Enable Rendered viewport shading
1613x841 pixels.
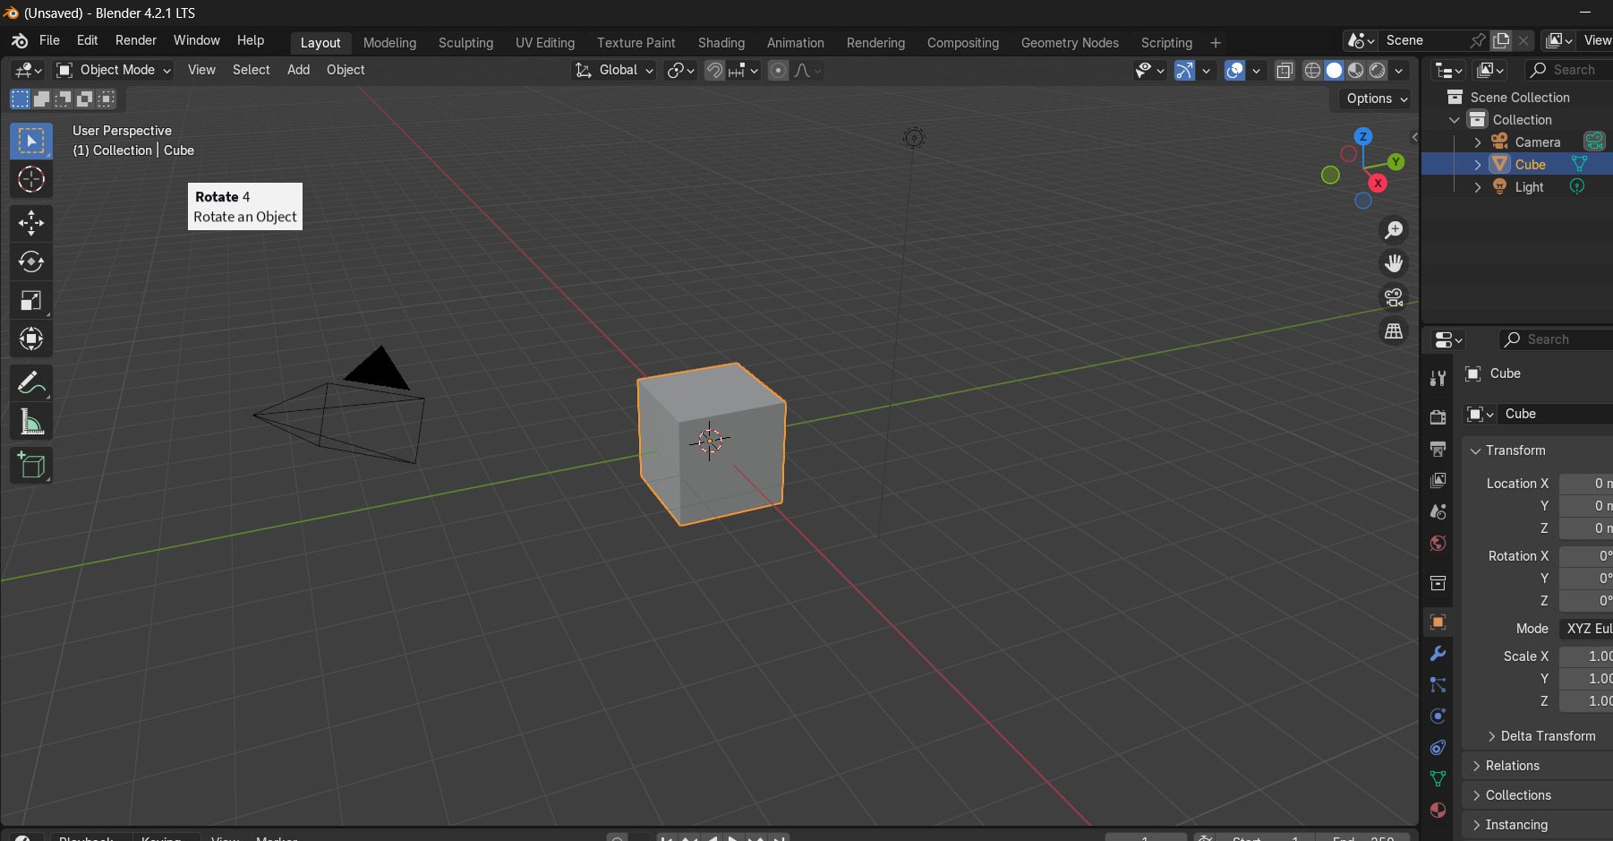click(x=1376, y=71)
